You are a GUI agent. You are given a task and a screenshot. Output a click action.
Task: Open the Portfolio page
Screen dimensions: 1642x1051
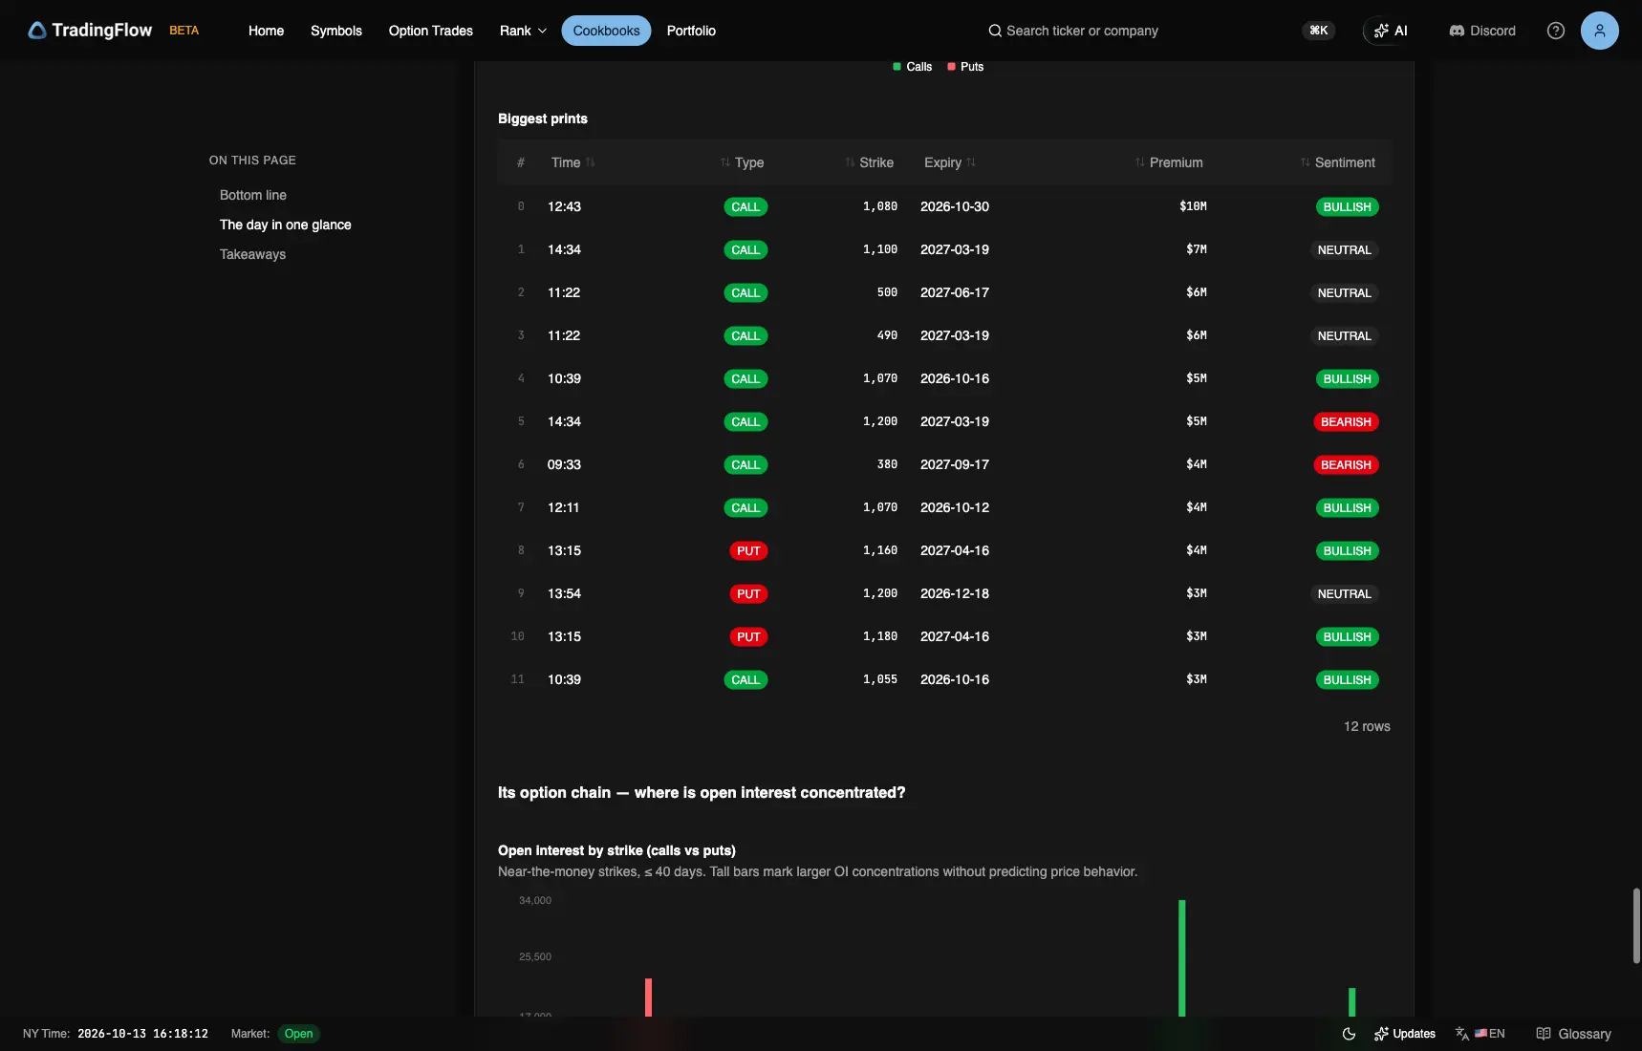(x=691, y=31)
